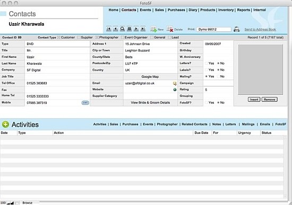Switch to the Sales activity tab
This screenshot has width=292, height=205.
click(x=114, y=124)
